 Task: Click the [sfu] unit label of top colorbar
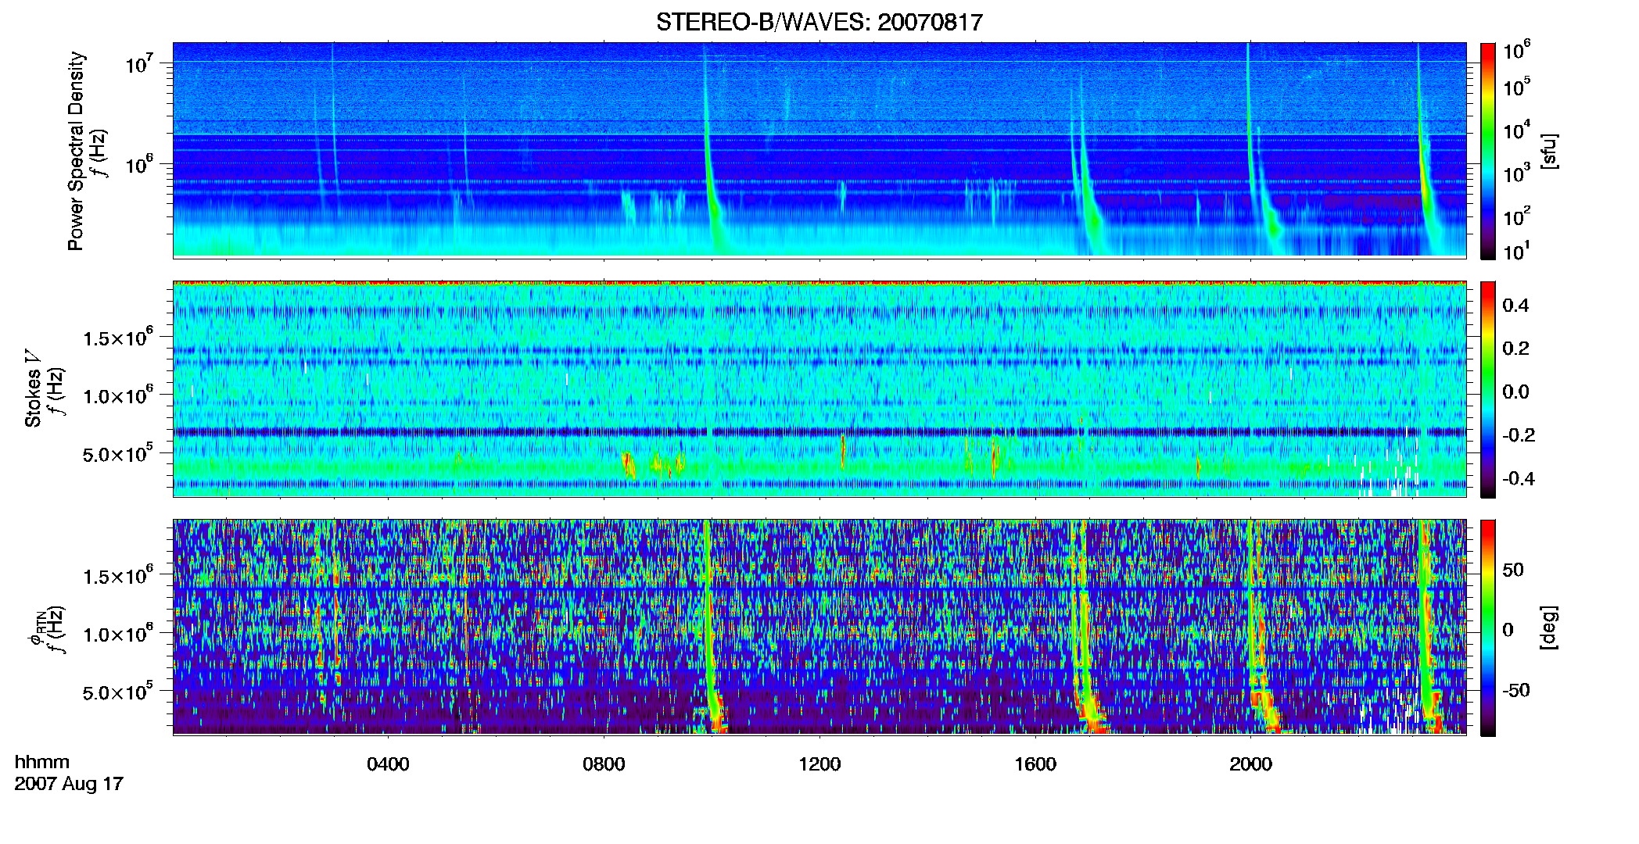point(1549,151)
